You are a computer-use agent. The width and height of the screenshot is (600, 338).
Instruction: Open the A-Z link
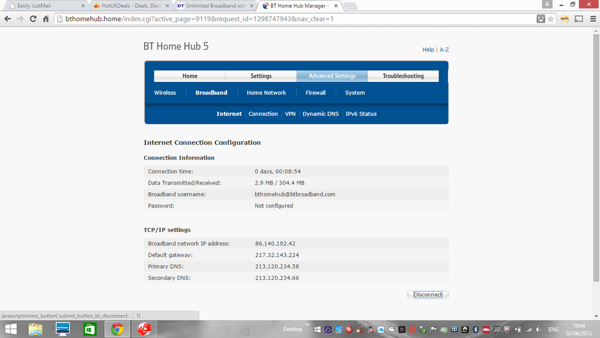(x=444, y=50)
